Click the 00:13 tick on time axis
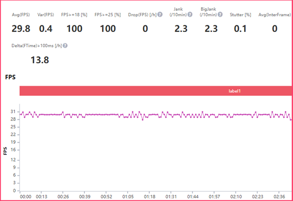 (x=41, y=197)
